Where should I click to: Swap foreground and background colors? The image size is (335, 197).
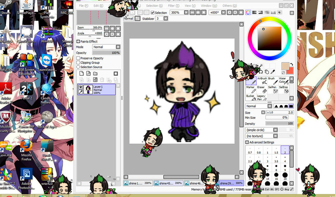tap(291, 64)
